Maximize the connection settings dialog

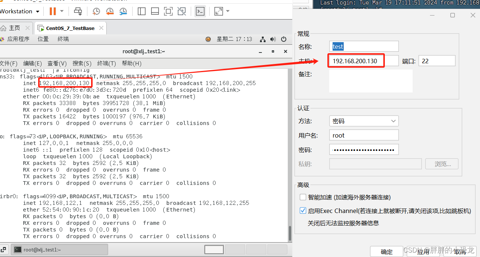coord(452,15)
